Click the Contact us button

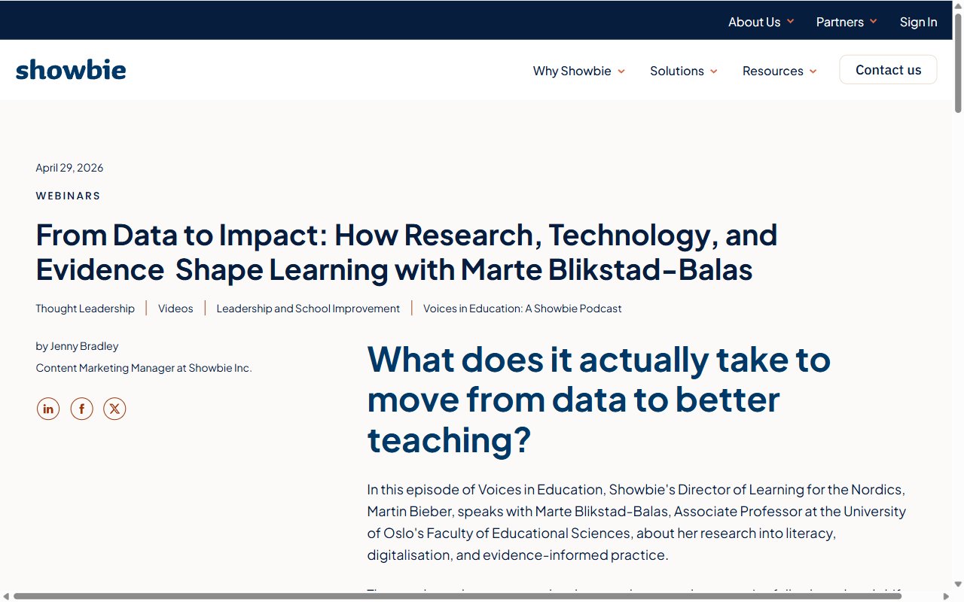[x=888, y=69]
